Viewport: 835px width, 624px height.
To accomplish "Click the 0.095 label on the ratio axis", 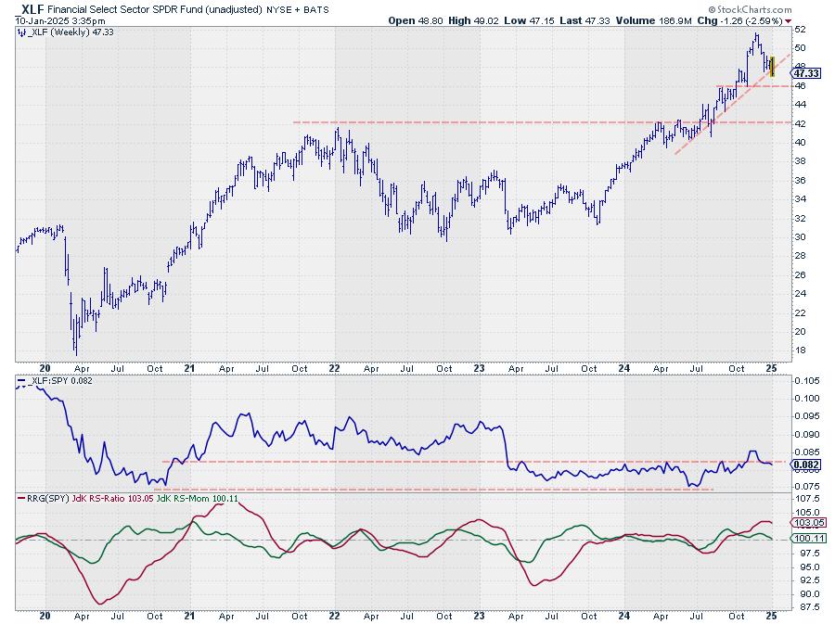I will pyautogui.click(x=807, y=416).
